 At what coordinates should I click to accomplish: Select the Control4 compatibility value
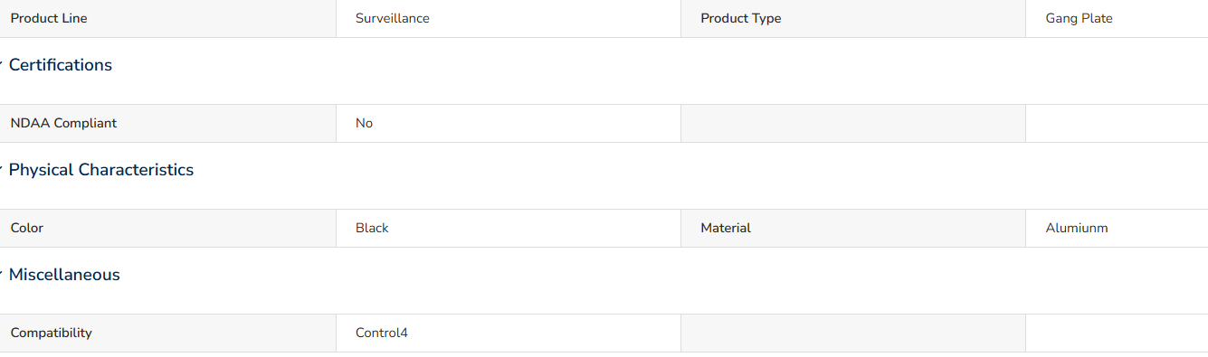[x=382, y=334]
